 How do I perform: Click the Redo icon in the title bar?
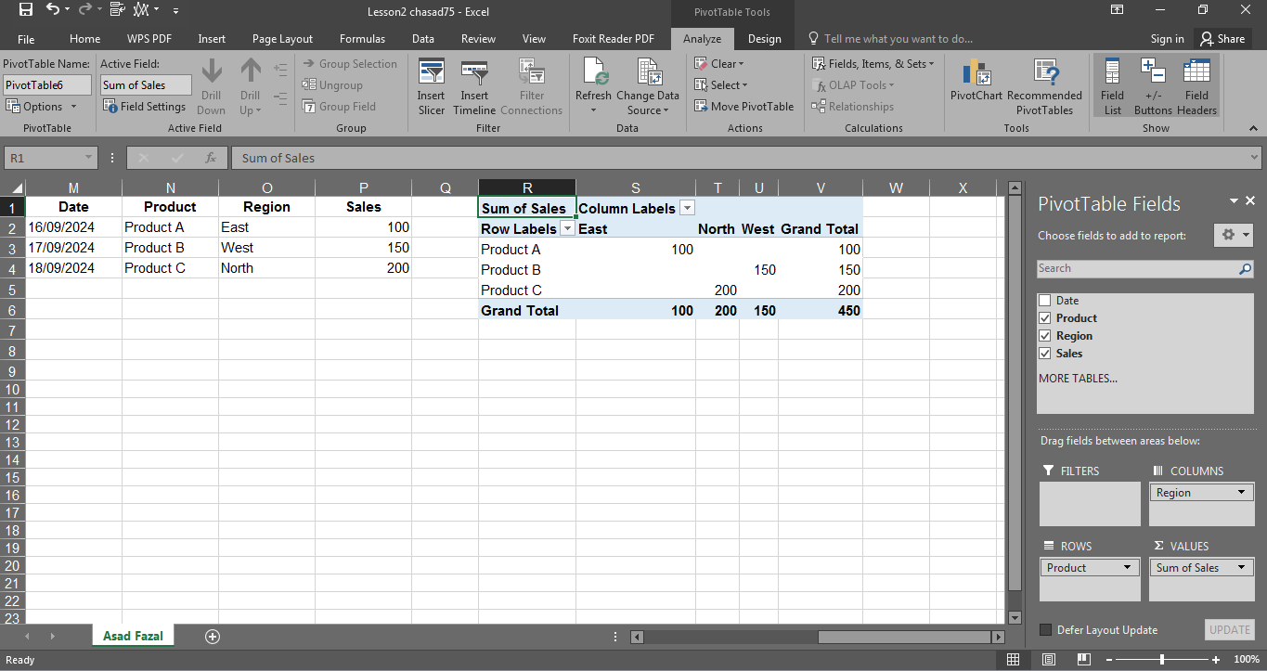click(85, 11)
